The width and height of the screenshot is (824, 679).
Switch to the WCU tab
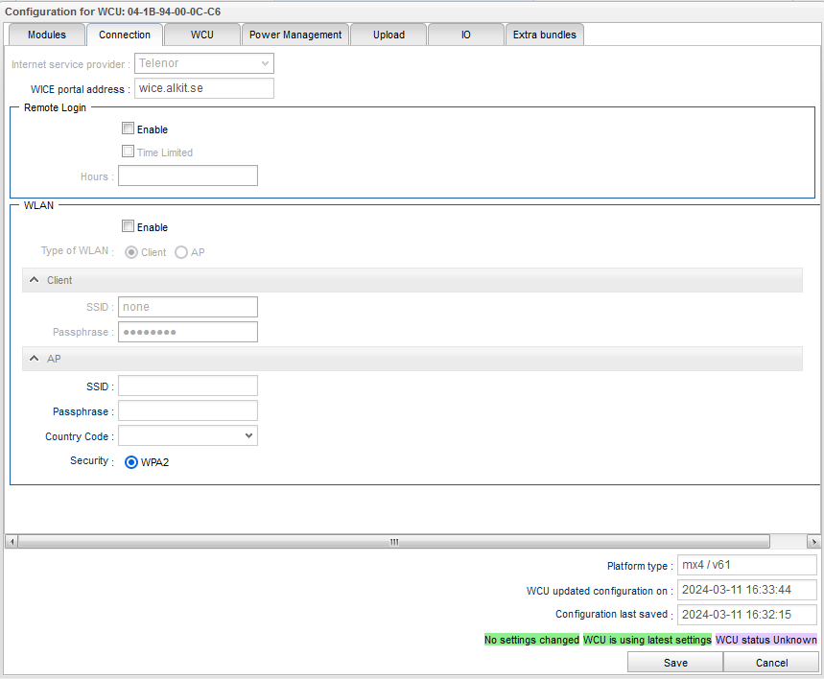[201, 35]
